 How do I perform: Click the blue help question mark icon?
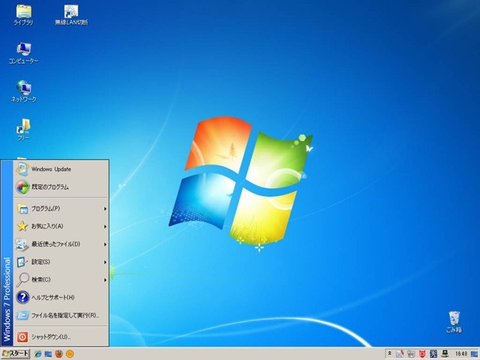pos(22,297)
